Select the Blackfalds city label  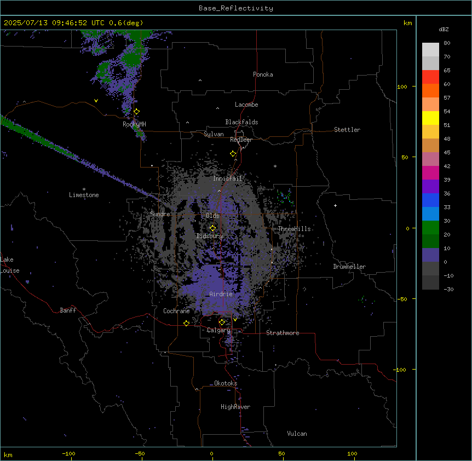pyautogui.click(x=241, y=122)
